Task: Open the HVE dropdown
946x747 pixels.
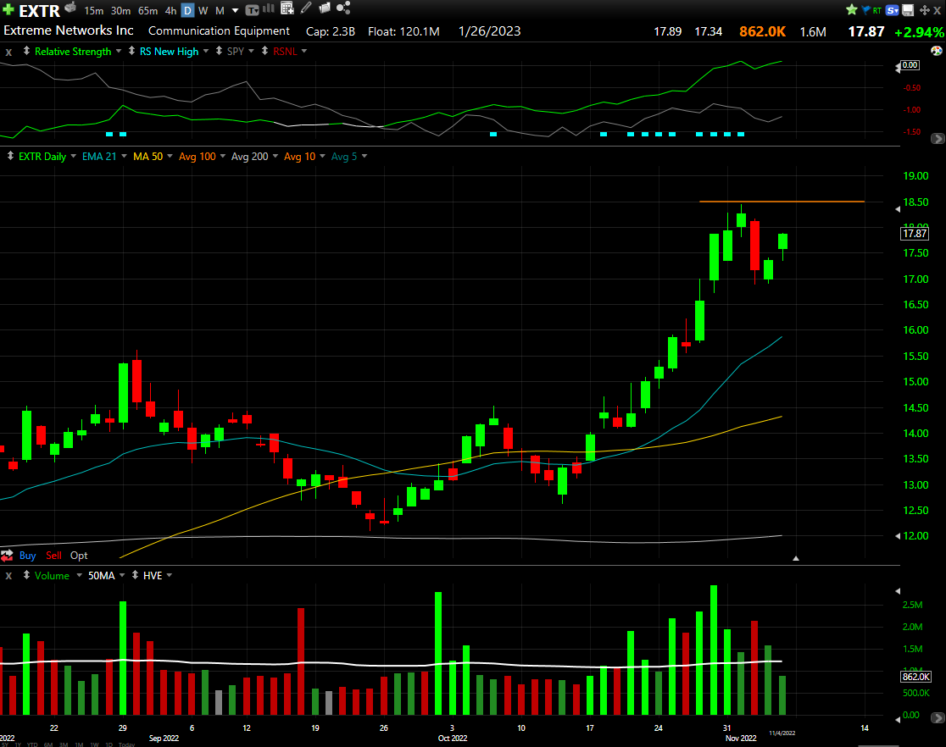Action: 170,575
